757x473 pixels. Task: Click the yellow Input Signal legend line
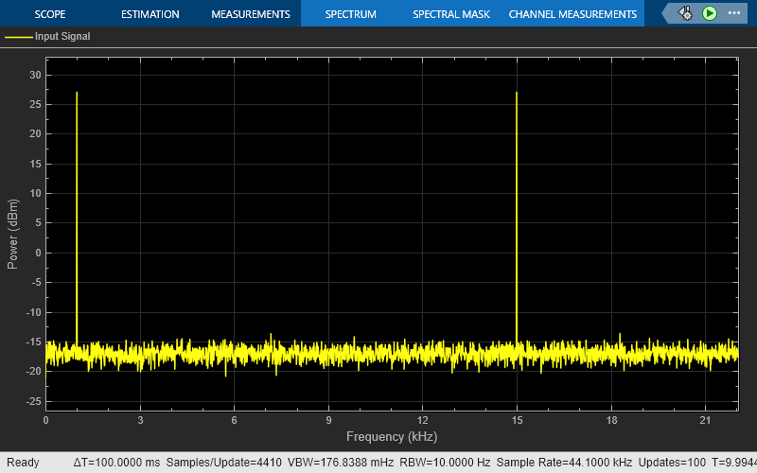coord(18,37)
